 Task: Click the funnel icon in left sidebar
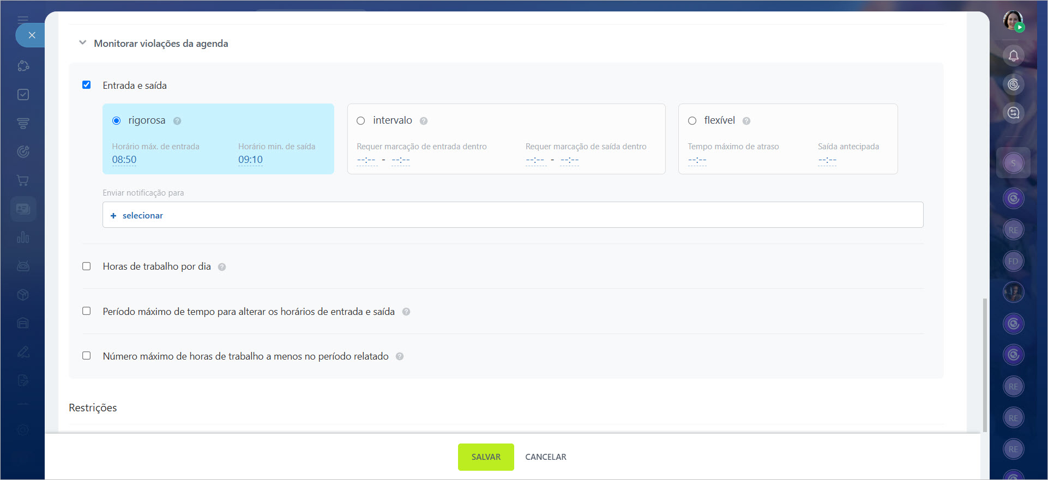[x=23, y=124]
